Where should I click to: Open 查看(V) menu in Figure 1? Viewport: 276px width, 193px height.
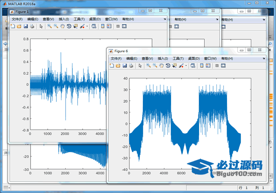click(x=48, y=19)
